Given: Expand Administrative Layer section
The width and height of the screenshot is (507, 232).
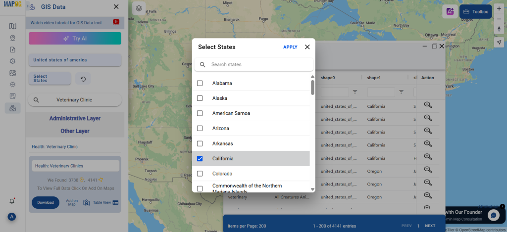Looking at the screenshot, I should tap(75, 119).
